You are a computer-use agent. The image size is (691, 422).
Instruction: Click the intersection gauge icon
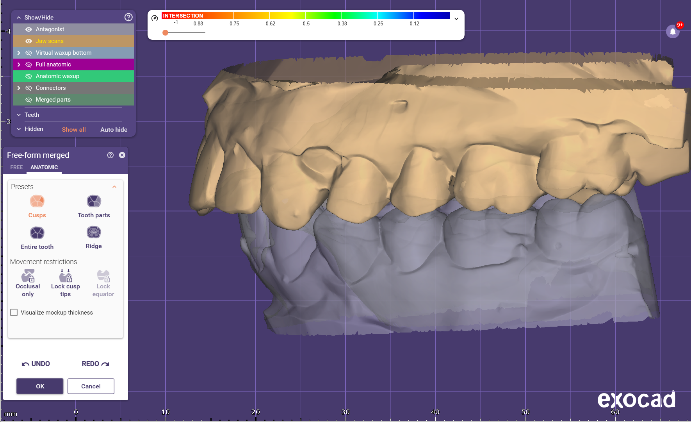point(155,18)
